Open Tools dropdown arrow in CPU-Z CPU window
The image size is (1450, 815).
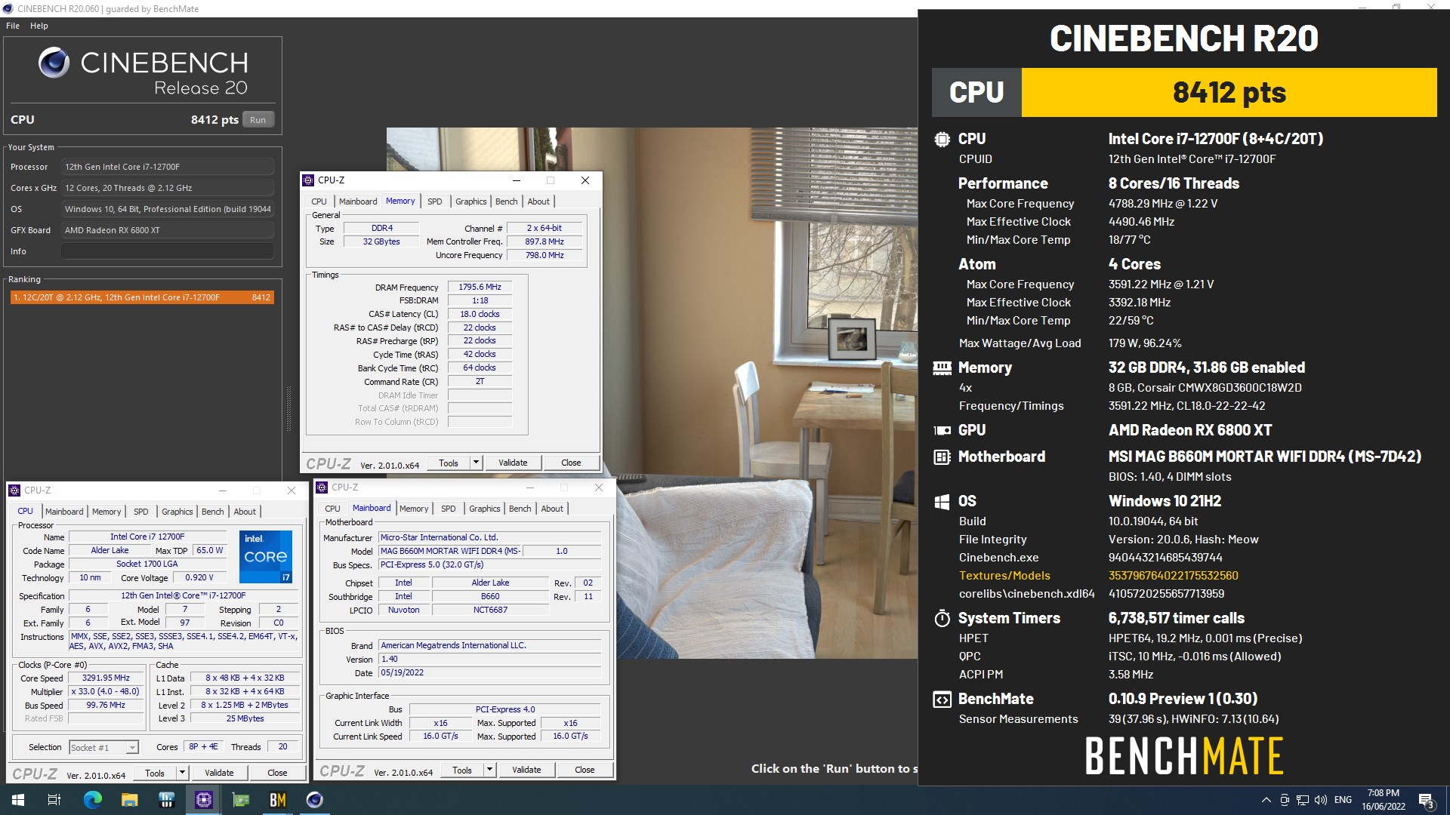point(182,773)
